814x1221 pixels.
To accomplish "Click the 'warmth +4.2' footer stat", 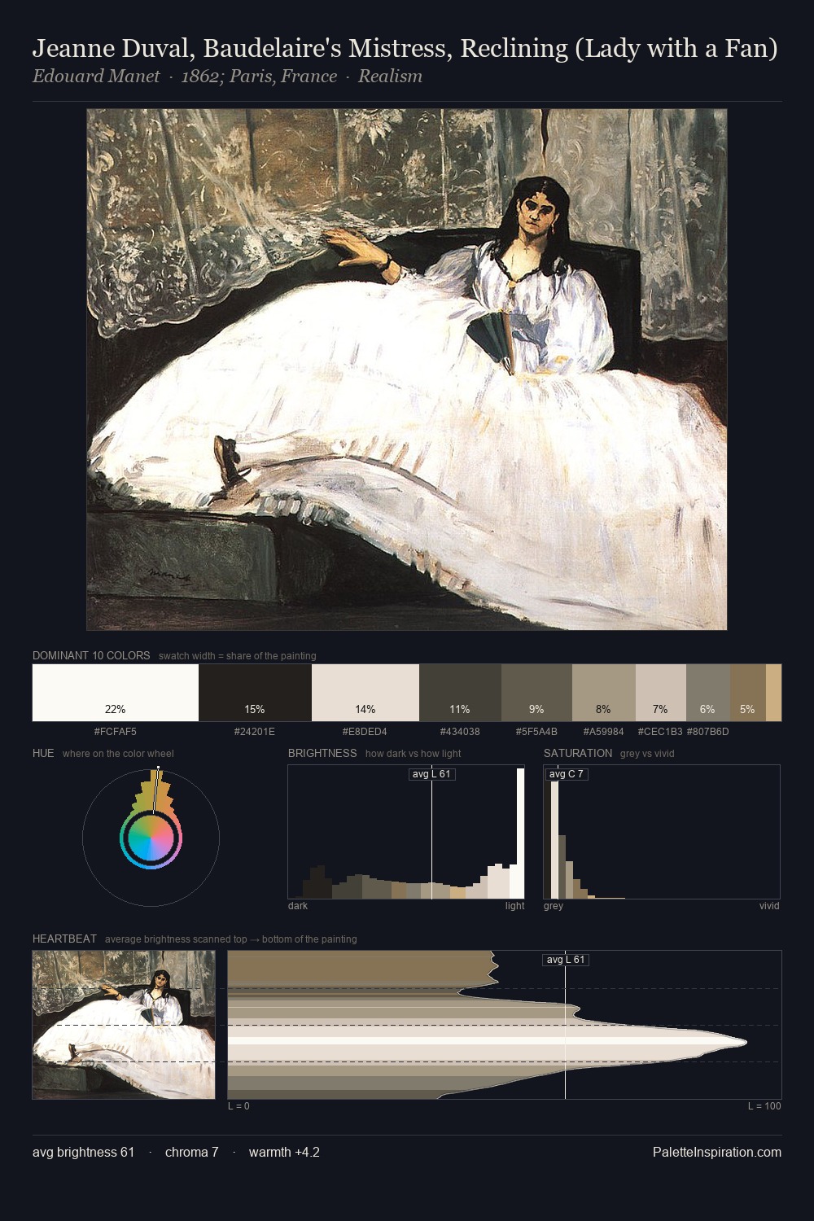I will (284, 1152).
